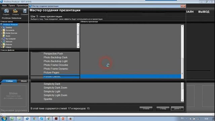Choose the Photo Frame Dynamic theme
This screenshot has height=121, width=215.
(x=56, y=69)
